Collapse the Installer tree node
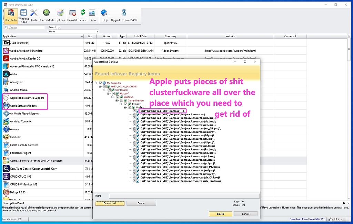 [x=121, y=104]
